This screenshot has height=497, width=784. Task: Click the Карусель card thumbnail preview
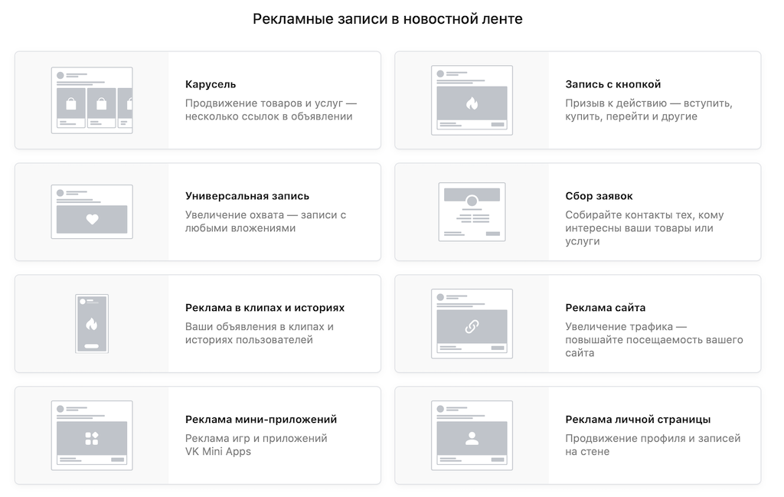coord(92,100)
